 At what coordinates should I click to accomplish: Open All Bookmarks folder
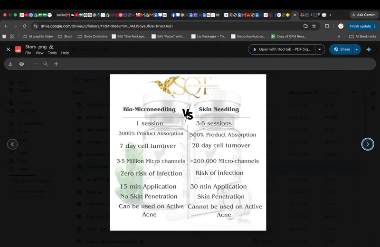[x=363, y=37]
